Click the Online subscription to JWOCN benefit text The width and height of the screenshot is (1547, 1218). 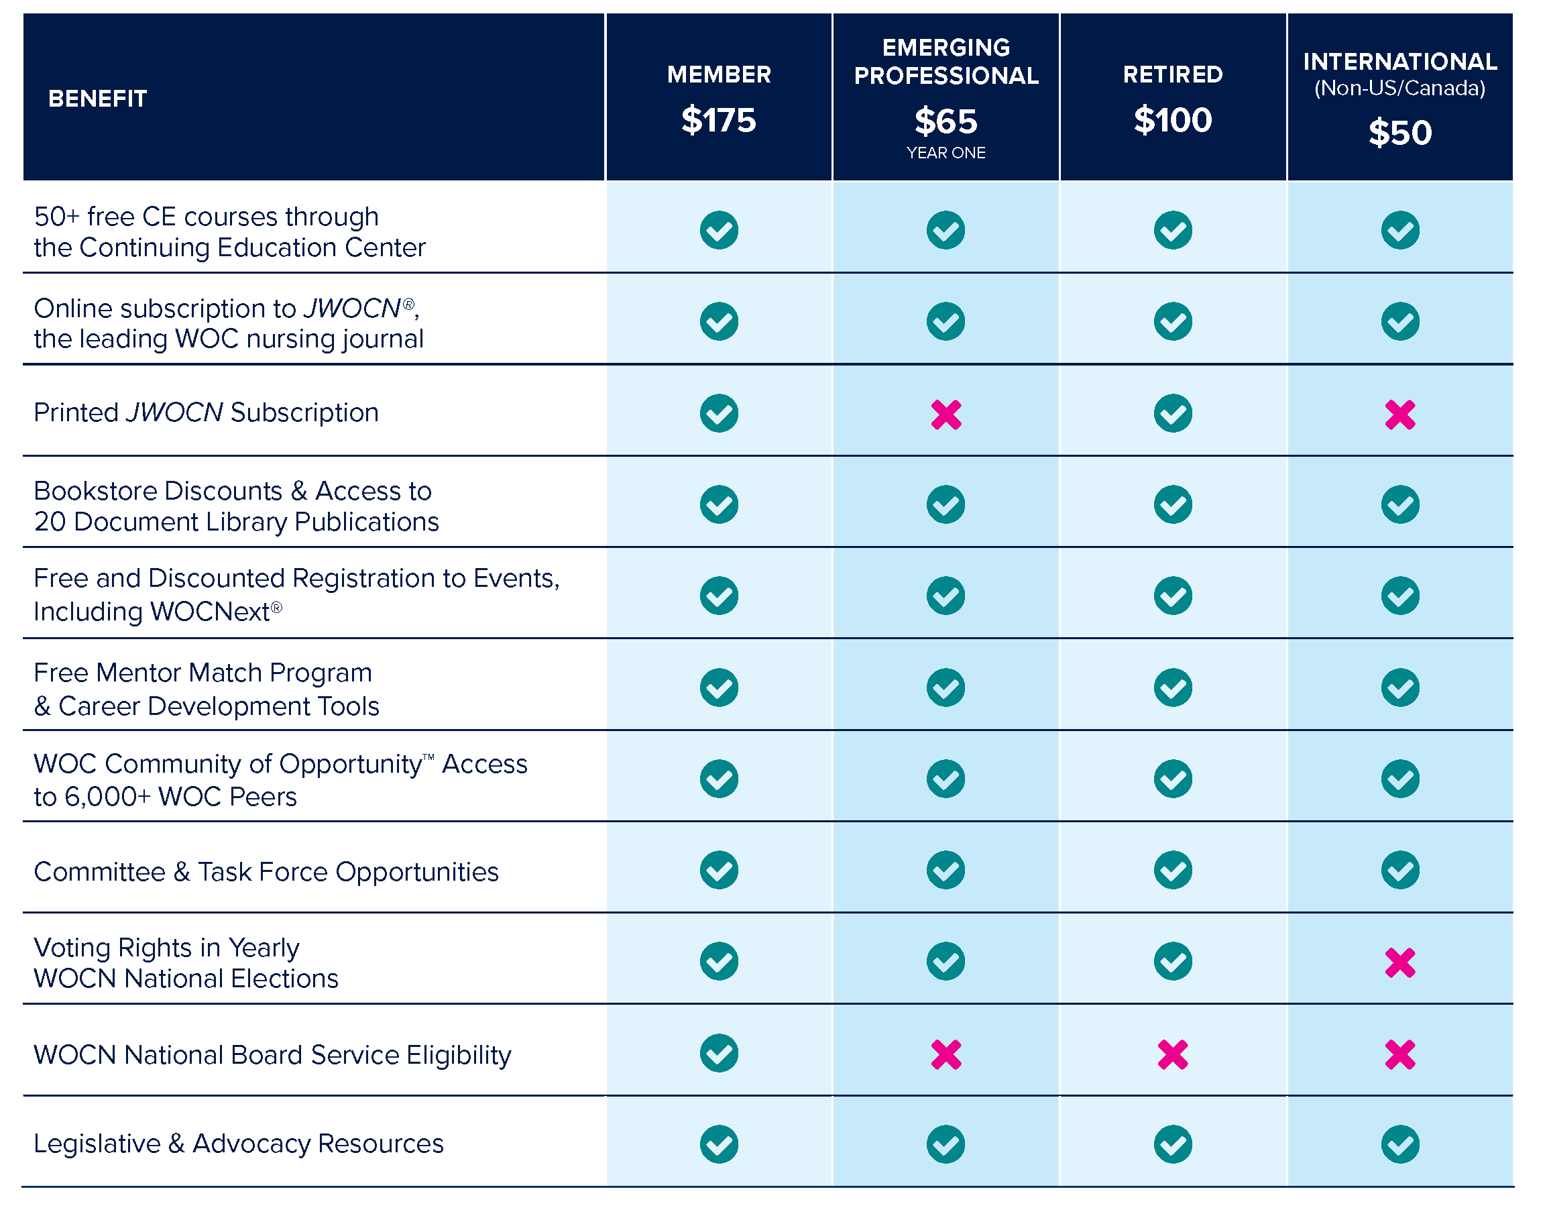pos(228,323)
